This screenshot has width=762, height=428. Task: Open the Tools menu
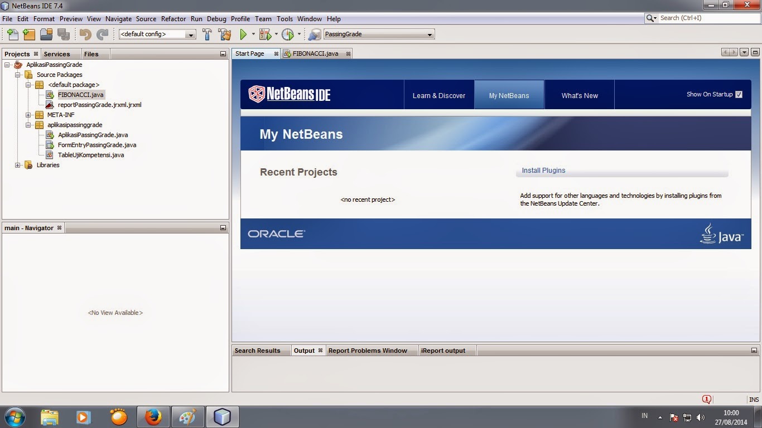coord(284,19)
